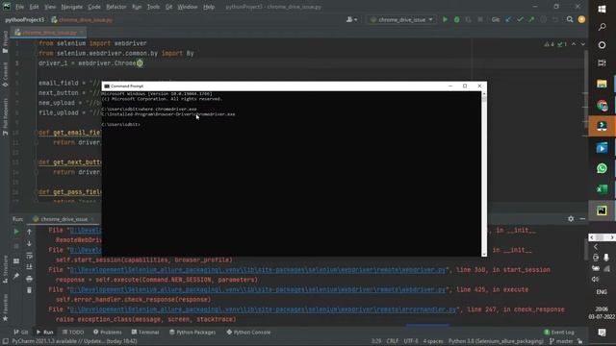Switch git branch master in status bar

pos(562,341)
